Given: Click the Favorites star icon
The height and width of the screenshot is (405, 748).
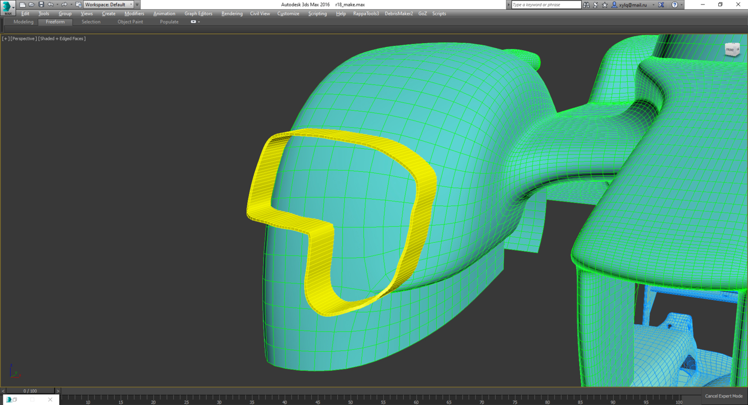Looking at the screenshot, I should point(605,5).
